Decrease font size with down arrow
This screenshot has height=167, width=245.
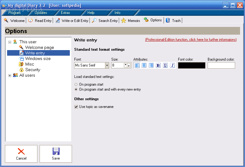(129, 65)
